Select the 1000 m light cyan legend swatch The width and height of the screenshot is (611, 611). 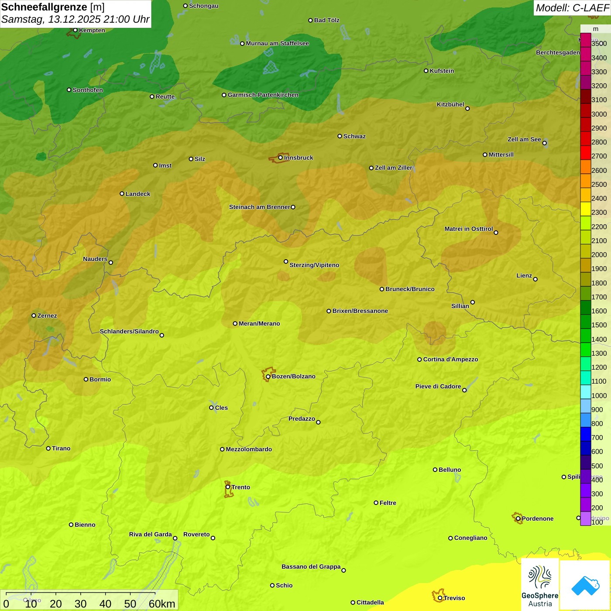tap(586, 392)
